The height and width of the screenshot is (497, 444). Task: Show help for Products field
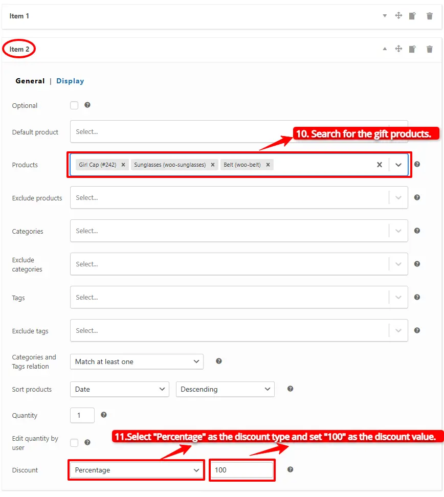pyautogui.click(x=417, y=164)
